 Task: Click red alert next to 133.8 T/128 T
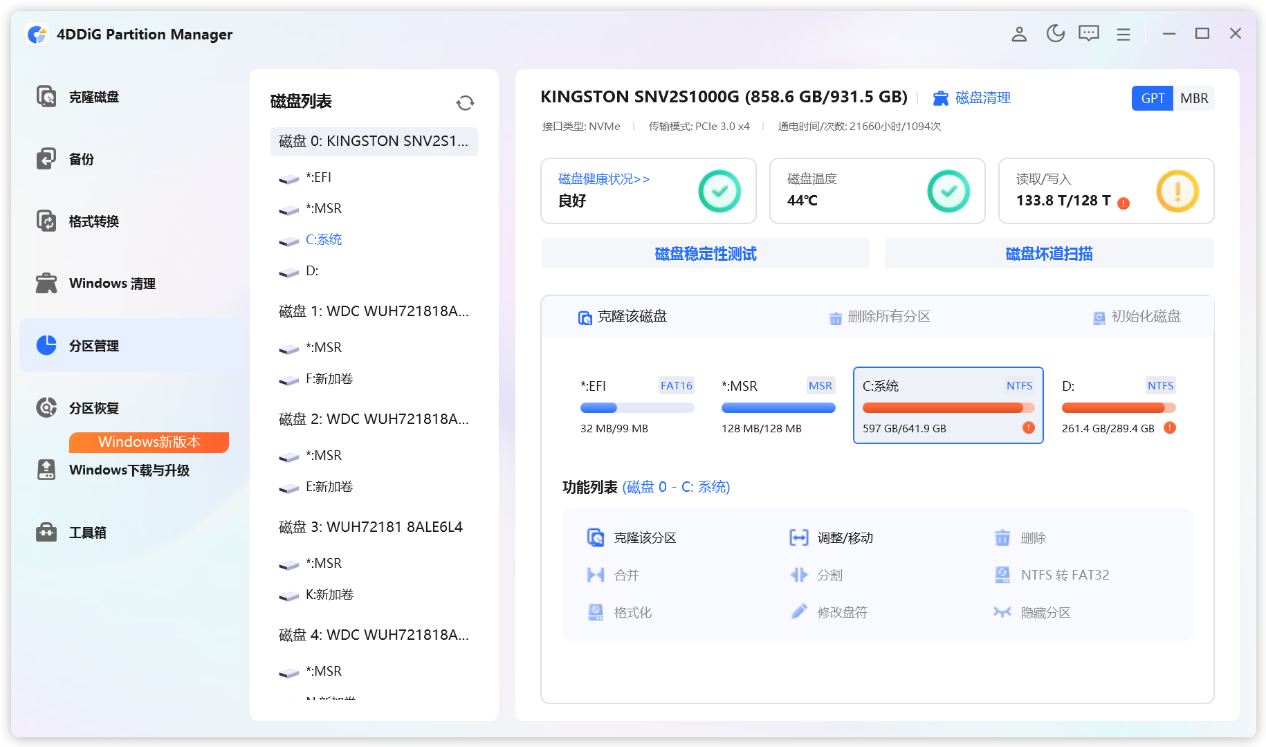pyautogui.click(x=1123, y=203)
